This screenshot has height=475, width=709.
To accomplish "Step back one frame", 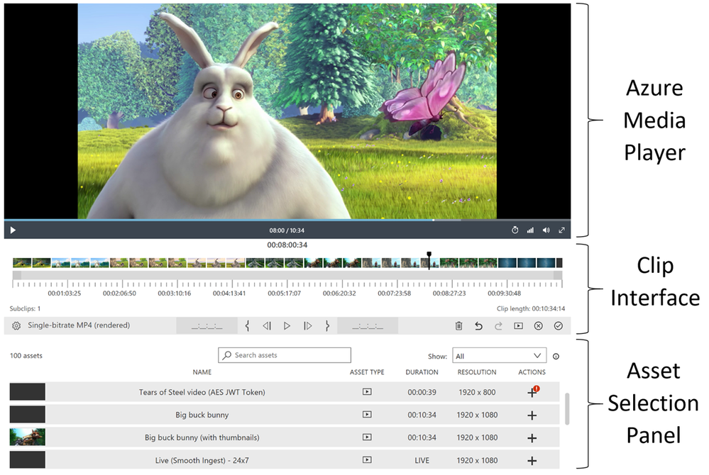I will [267, 325].
